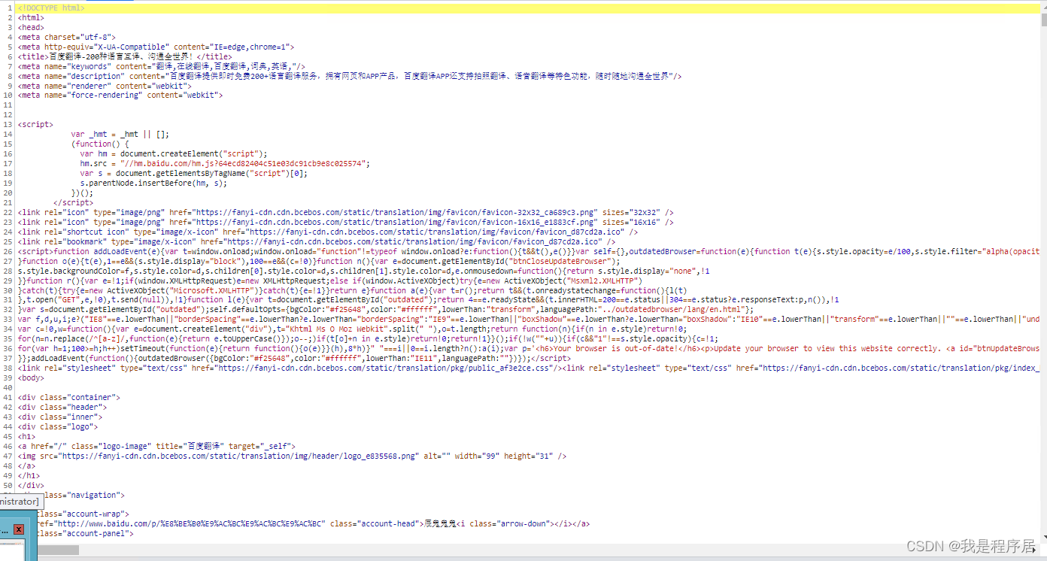Click the addLoadEvent function script line
Image resolution: width=1047 pixels, height=561 pixels.
tap(528, 252)
